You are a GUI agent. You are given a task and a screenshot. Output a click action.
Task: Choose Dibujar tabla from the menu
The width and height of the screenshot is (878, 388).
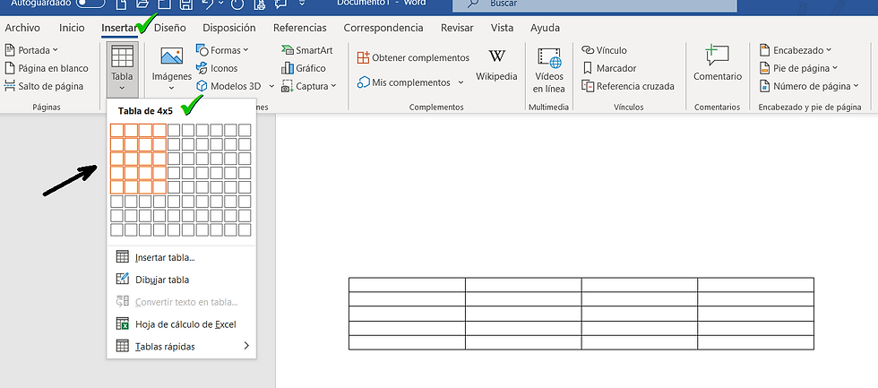(181, 280)
